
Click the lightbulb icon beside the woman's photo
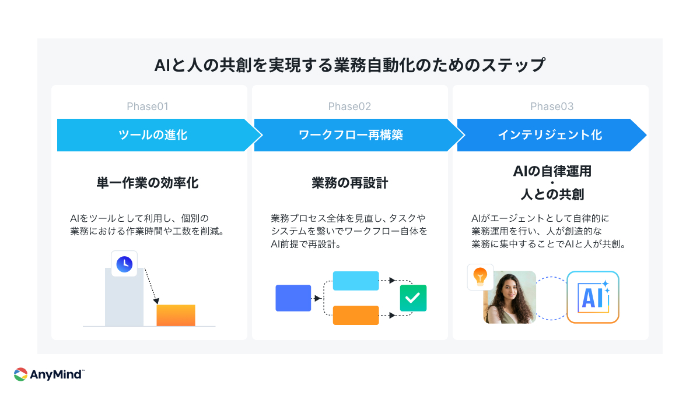click(x=480, y=277)
